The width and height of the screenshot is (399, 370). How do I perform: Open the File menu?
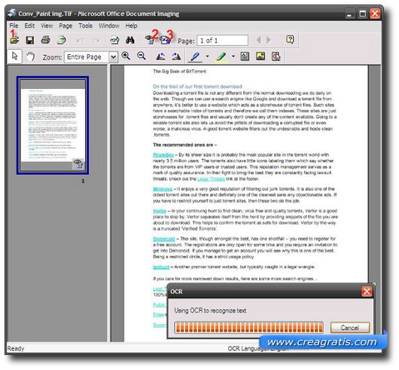pos(14,26)
